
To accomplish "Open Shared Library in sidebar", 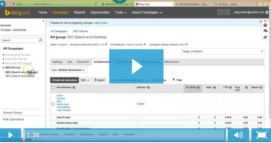I will (13, 112).
